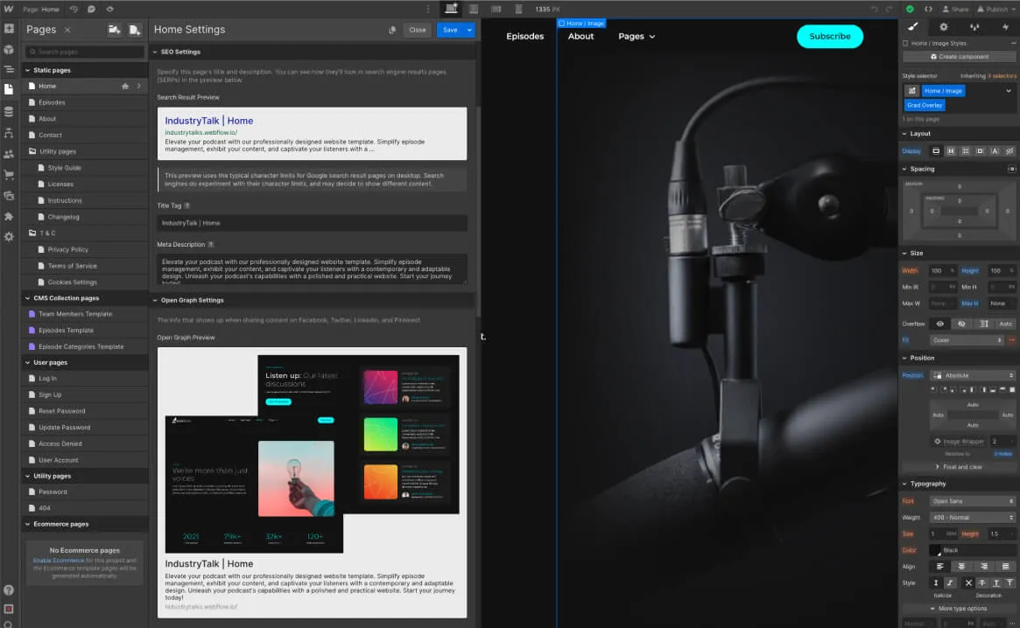This screenshot has width=1020, height=628.
Task: Open the Save dropdown arrow
Action: (469, 30)
